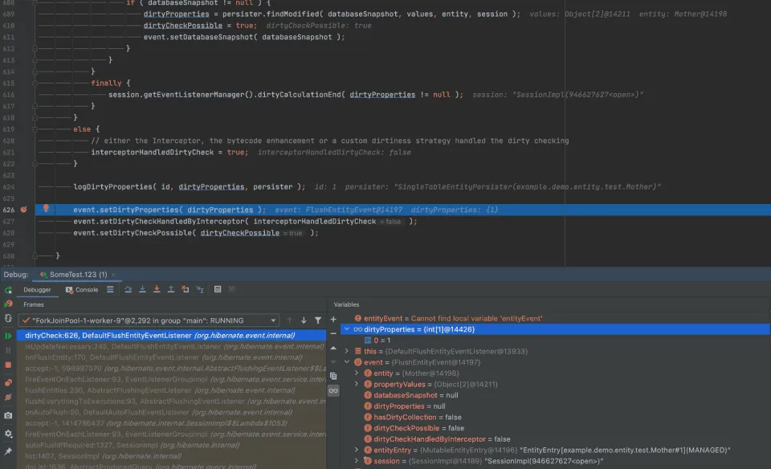
Task: Click the Force Step Into icon
Action: pos(157,290)
